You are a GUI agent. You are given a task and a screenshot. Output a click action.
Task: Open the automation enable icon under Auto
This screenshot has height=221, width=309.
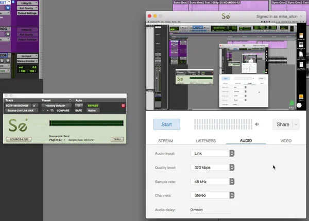(x=79, y=105)
